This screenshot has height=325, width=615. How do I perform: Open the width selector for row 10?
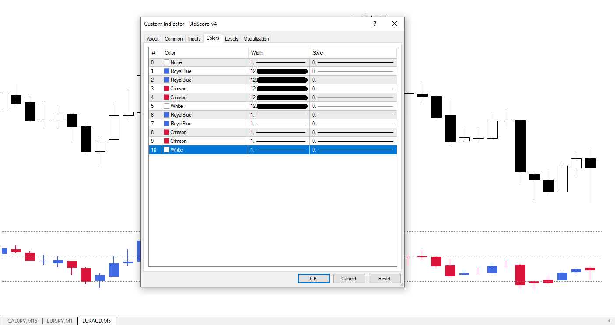(279, 150)
